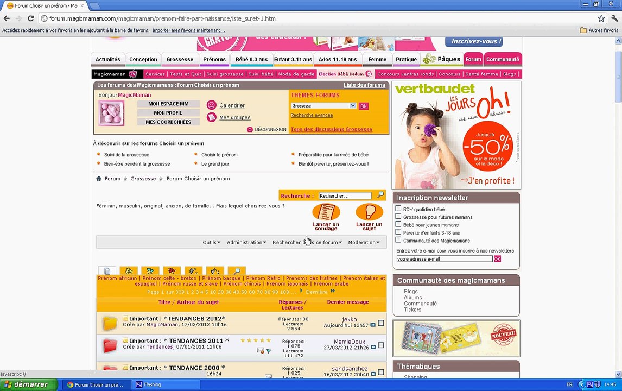622x391 pixels.
Task: Click the Lancer un sujet lightbulb icon
Action: coord(369,212)
